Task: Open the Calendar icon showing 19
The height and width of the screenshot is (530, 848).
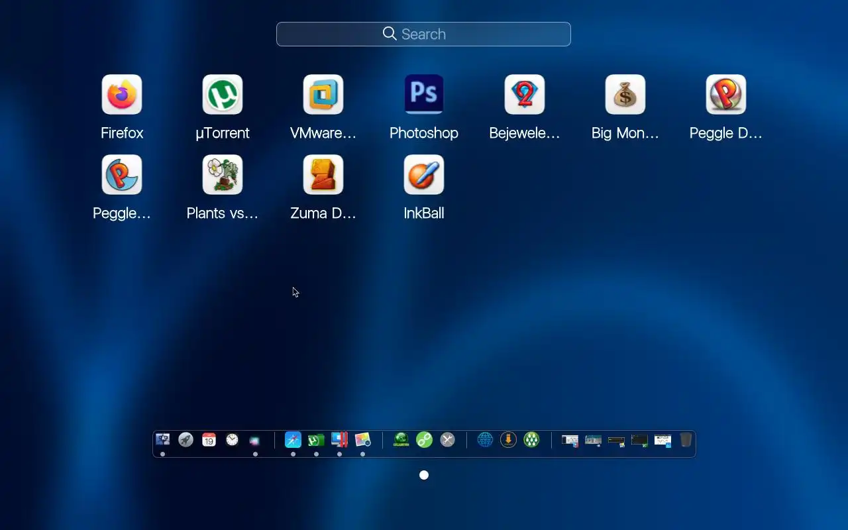Action: click(x=209, y=440)
